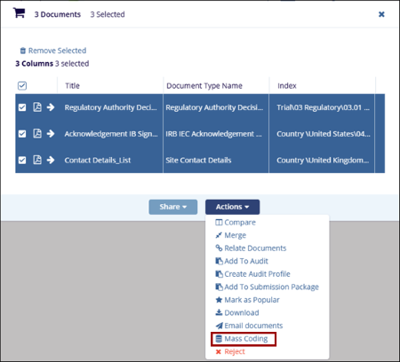The image size is (400, 362).
Task: Click PDF icon in Acknowledgement IB Sign... row
Action: tap(37, 133)
